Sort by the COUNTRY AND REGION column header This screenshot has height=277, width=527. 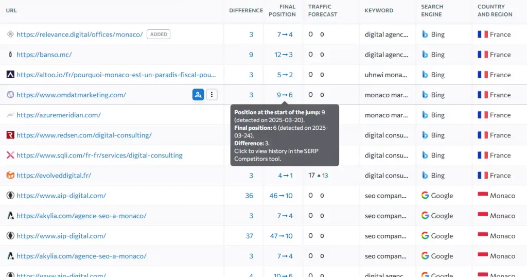pyautogui.click(x=495, y=10)
